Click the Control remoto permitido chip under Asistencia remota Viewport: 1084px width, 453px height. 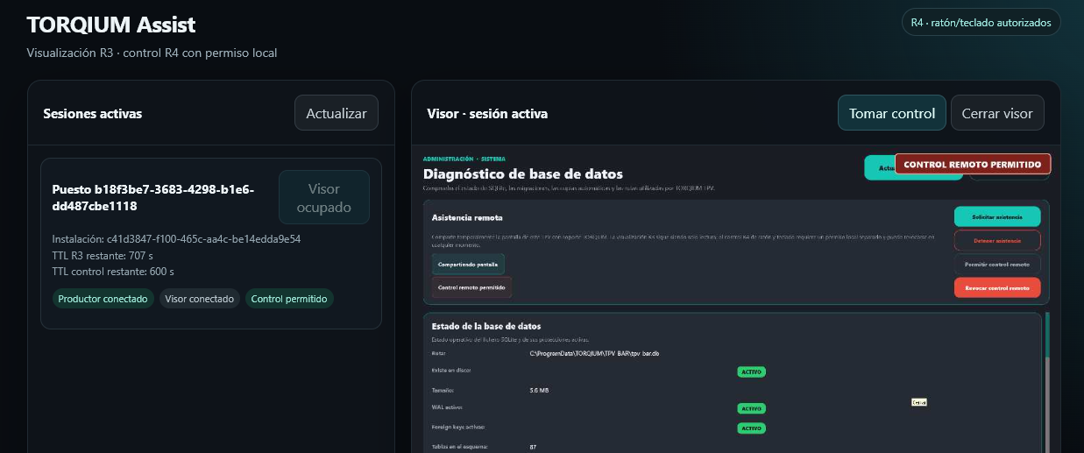[x=471, y=287]
